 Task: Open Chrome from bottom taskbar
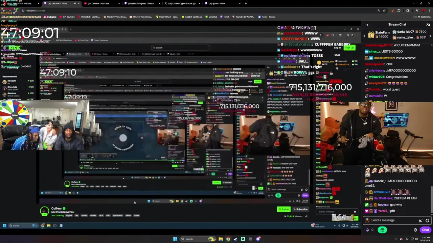pos(228,239)
